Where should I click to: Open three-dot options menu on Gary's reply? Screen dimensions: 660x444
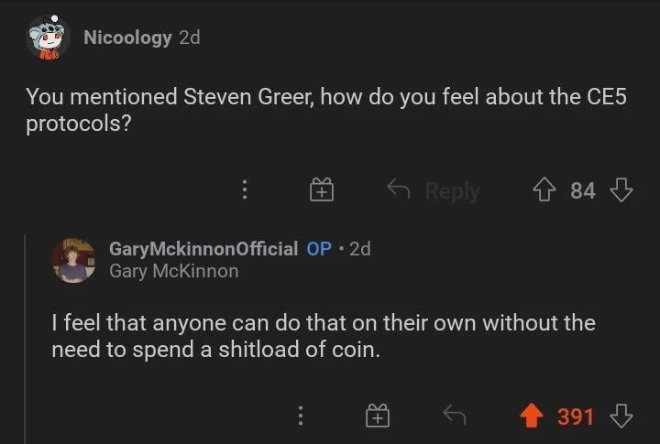click(x=299, y=417)
